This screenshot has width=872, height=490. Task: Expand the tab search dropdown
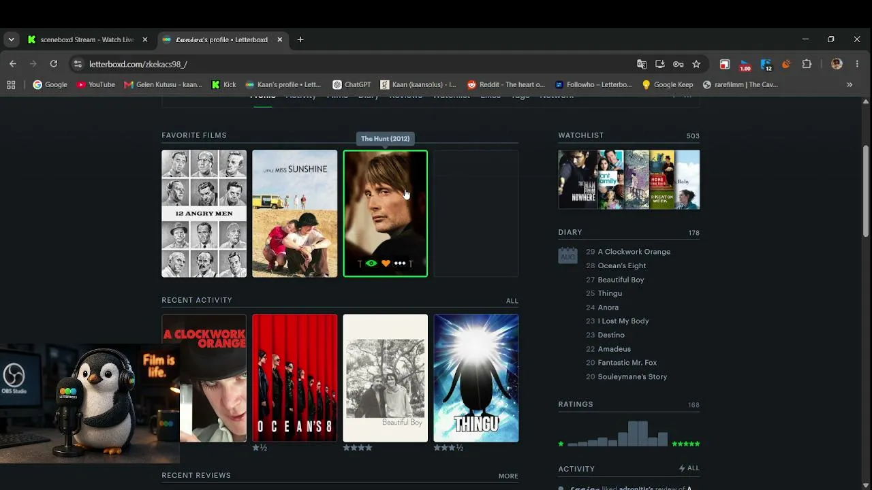point(11,39)
